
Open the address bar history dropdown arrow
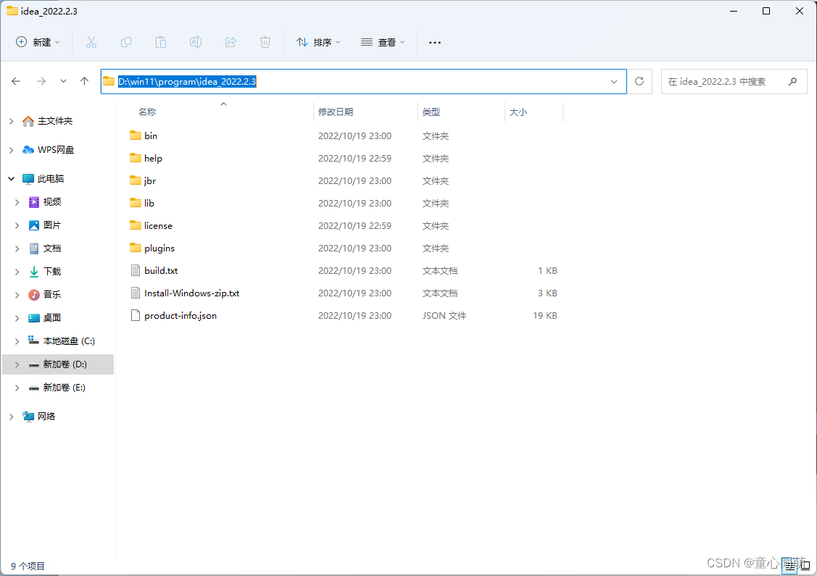[613, 81]
